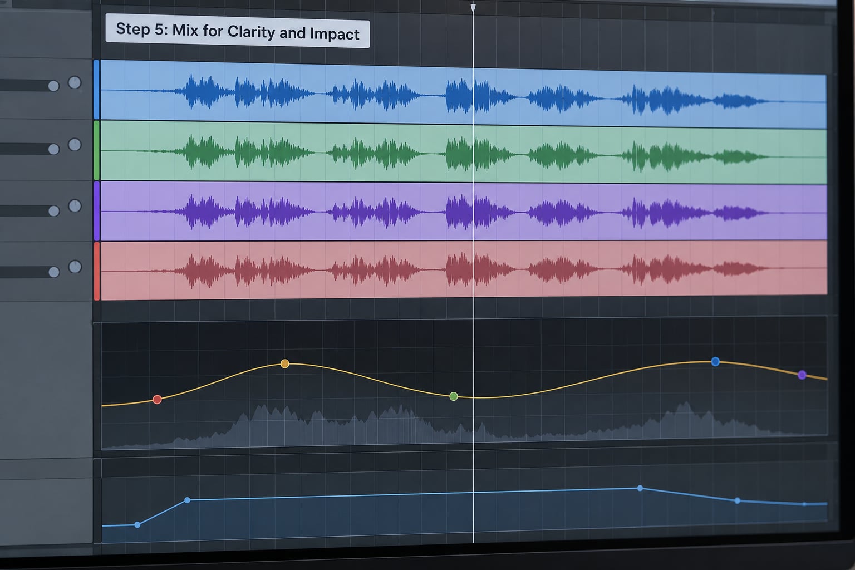Select the blue waveform audio clip
The width and height of the screenshot is (855, 570).
tap(463, 95)
